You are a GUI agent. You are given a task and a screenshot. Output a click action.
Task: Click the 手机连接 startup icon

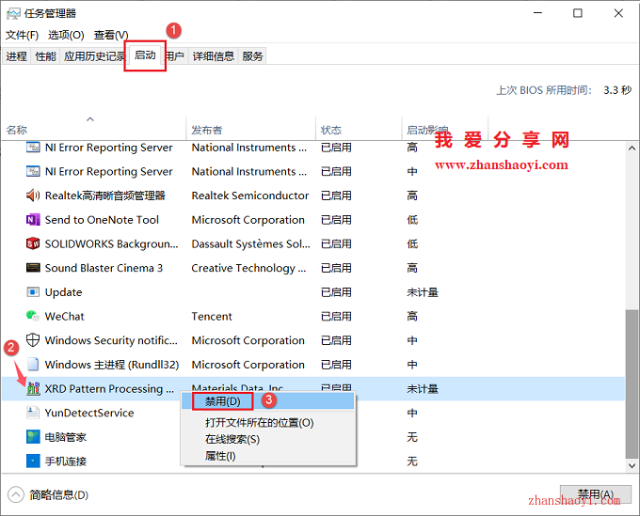pos(34,461)
